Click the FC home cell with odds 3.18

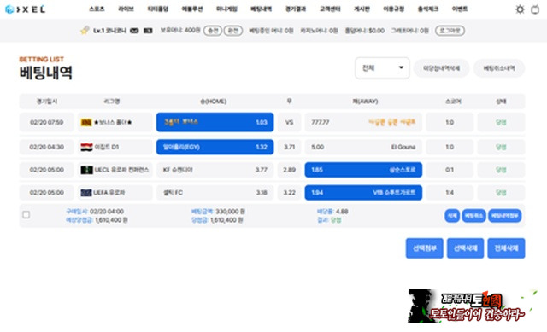coord(215,193)
